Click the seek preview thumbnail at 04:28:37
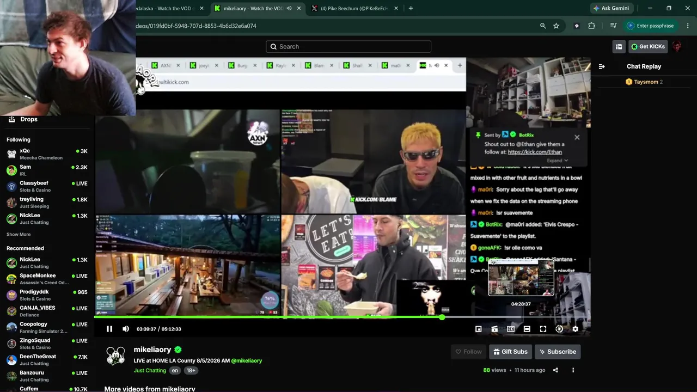The width and height of the screenshot is (697, 392). point(521,278)
